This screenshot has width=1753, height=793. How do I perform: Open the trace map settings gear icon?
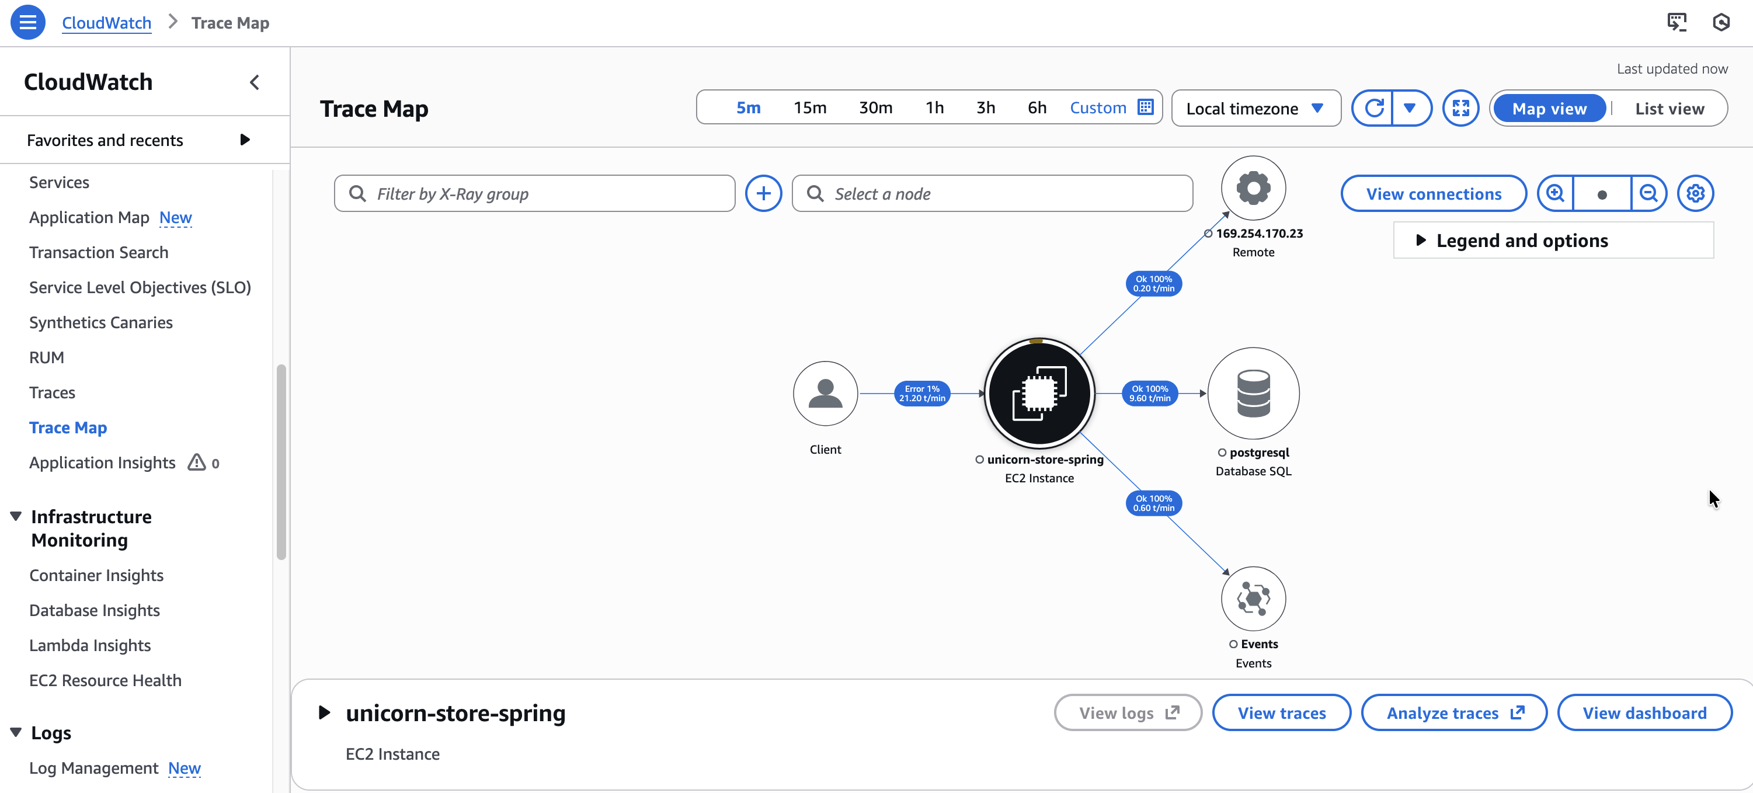tap(1695, 193)
